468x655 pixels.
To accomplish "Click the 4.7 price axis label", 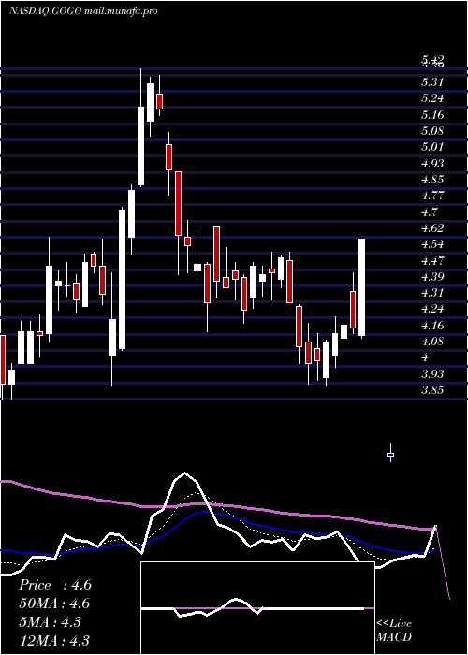I will [x=430, y=211].
